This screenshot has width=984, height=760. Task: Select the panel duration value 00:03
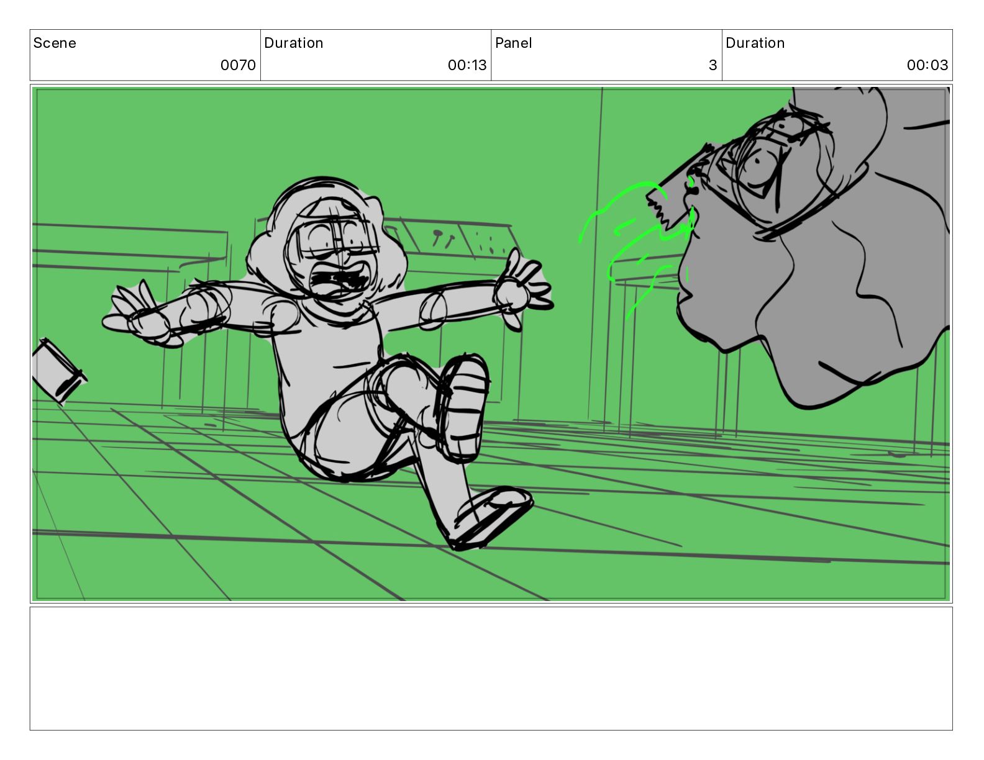coord(927,65)
